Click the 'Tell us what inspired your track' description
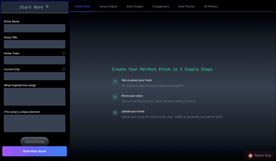Image resolution: width=276 pixels, height=161 pixels. (158, 101)
